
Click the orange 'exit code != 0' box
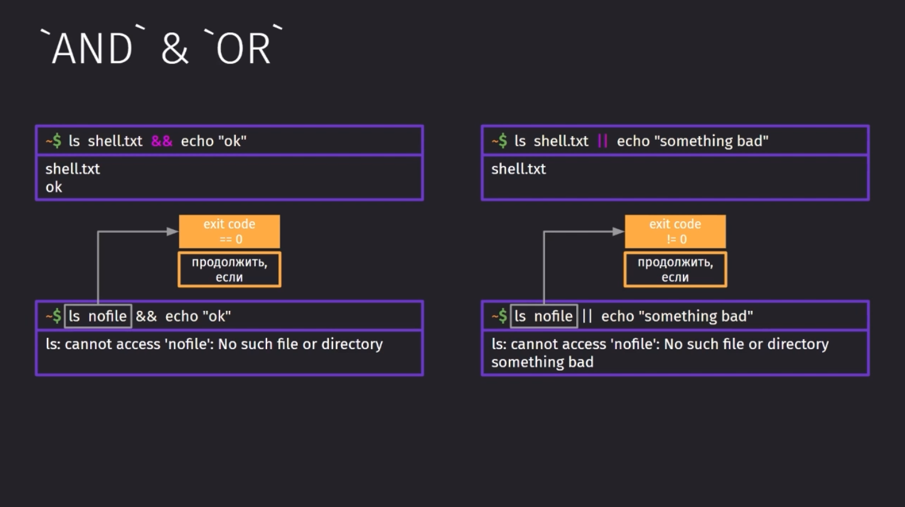pyautogui.click(x=675, y=232)
